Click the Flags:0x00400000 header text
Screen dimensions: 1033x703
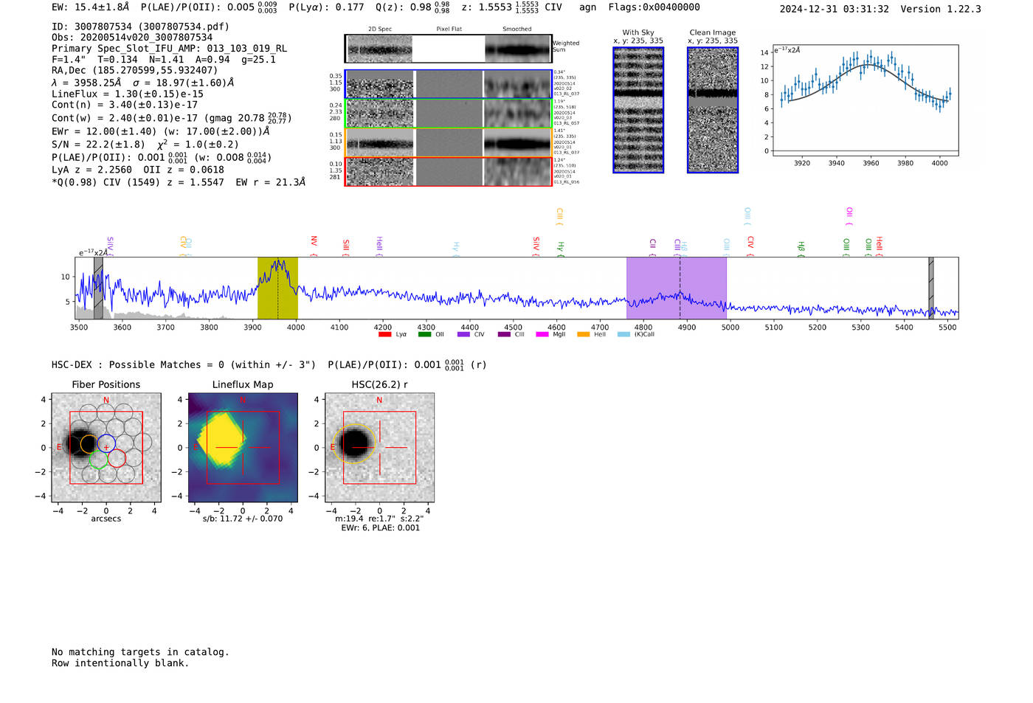pos(654,7)
